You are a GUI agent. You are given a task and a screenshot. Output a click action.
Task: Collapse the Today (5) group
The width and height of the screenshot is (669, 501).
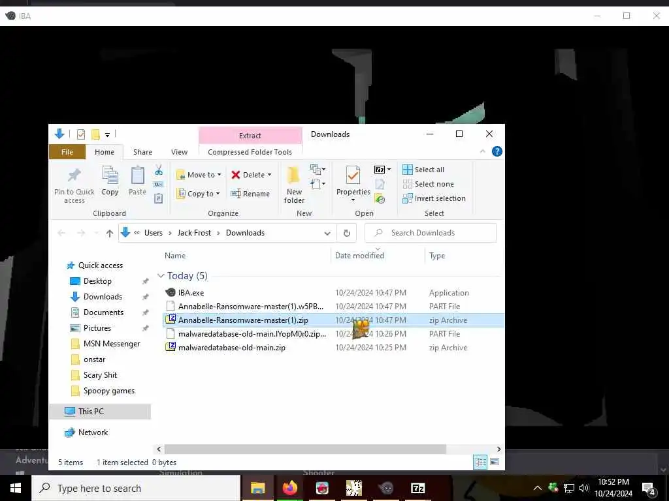pos(161,276)
